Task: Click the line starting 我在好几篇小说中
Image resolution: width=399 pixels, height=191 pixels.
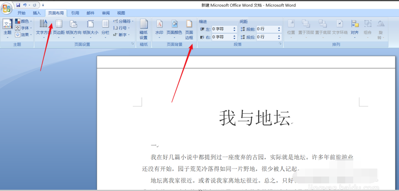Action: (x=252, y=157)
